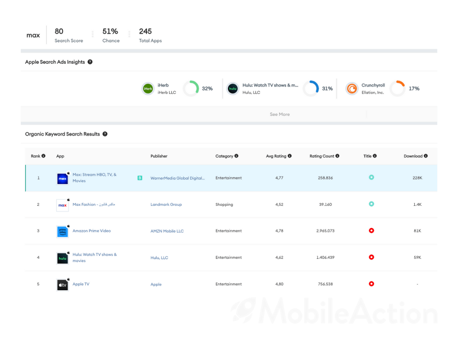Image resolution: width=458 pixels, height=345 pixels.
Task: Click rating count 2.965.073
Action: pos(325,231)
